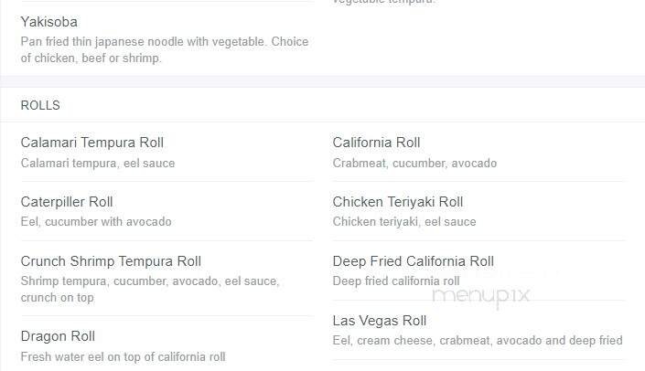
Task: Click the 'Eel, cucumber with avocado' description
Action: [95, 221]
